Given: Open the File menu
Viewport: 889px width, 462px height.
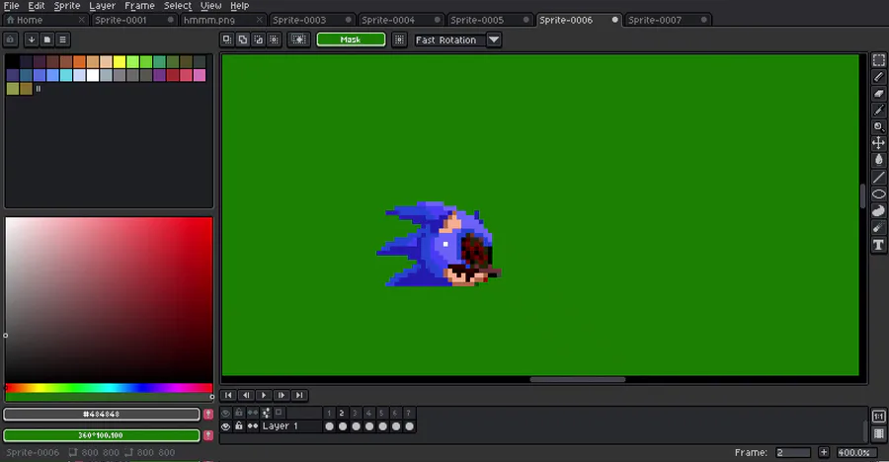Looking at the screenshot, I should [x=11, y=6].
